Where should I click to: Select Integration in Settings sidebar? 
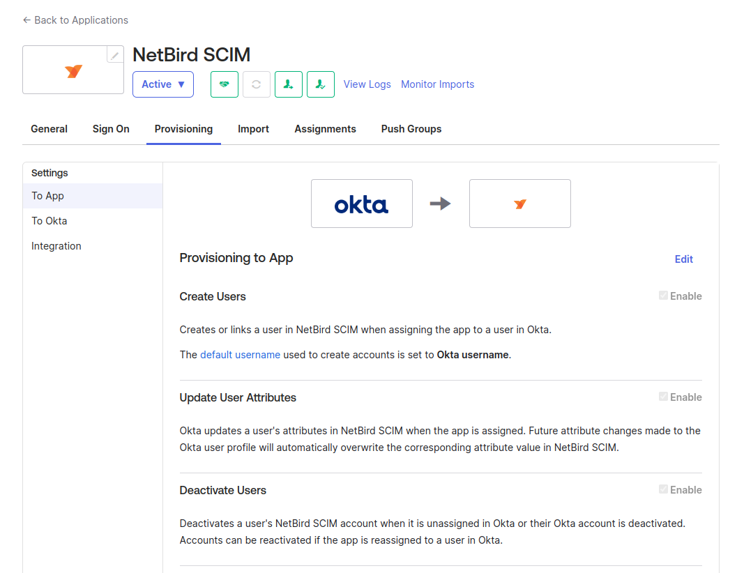pyautogui.click(x=56, y=246)
